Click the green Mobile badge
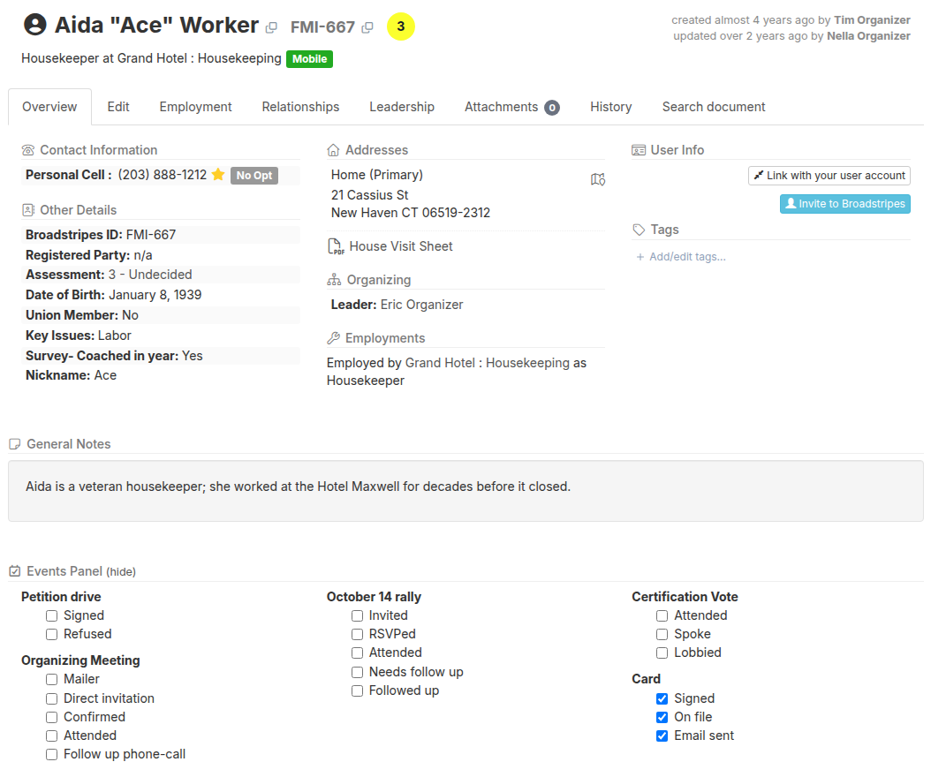Image resolution: width=931 pixels, height=777 pixels. [309, 59]
